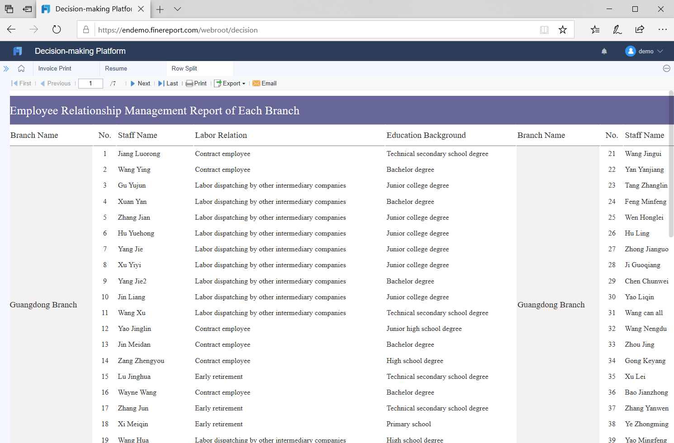
Task: Select staff name Jiang Luorong
Action: click(139, 154)
